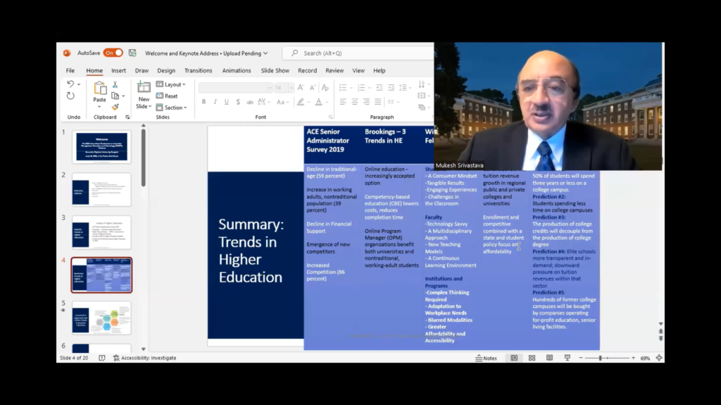The width and height of the screenshot is (721, 405).
Task: Fit slide to current window
Action: click(x=659, y=358)
